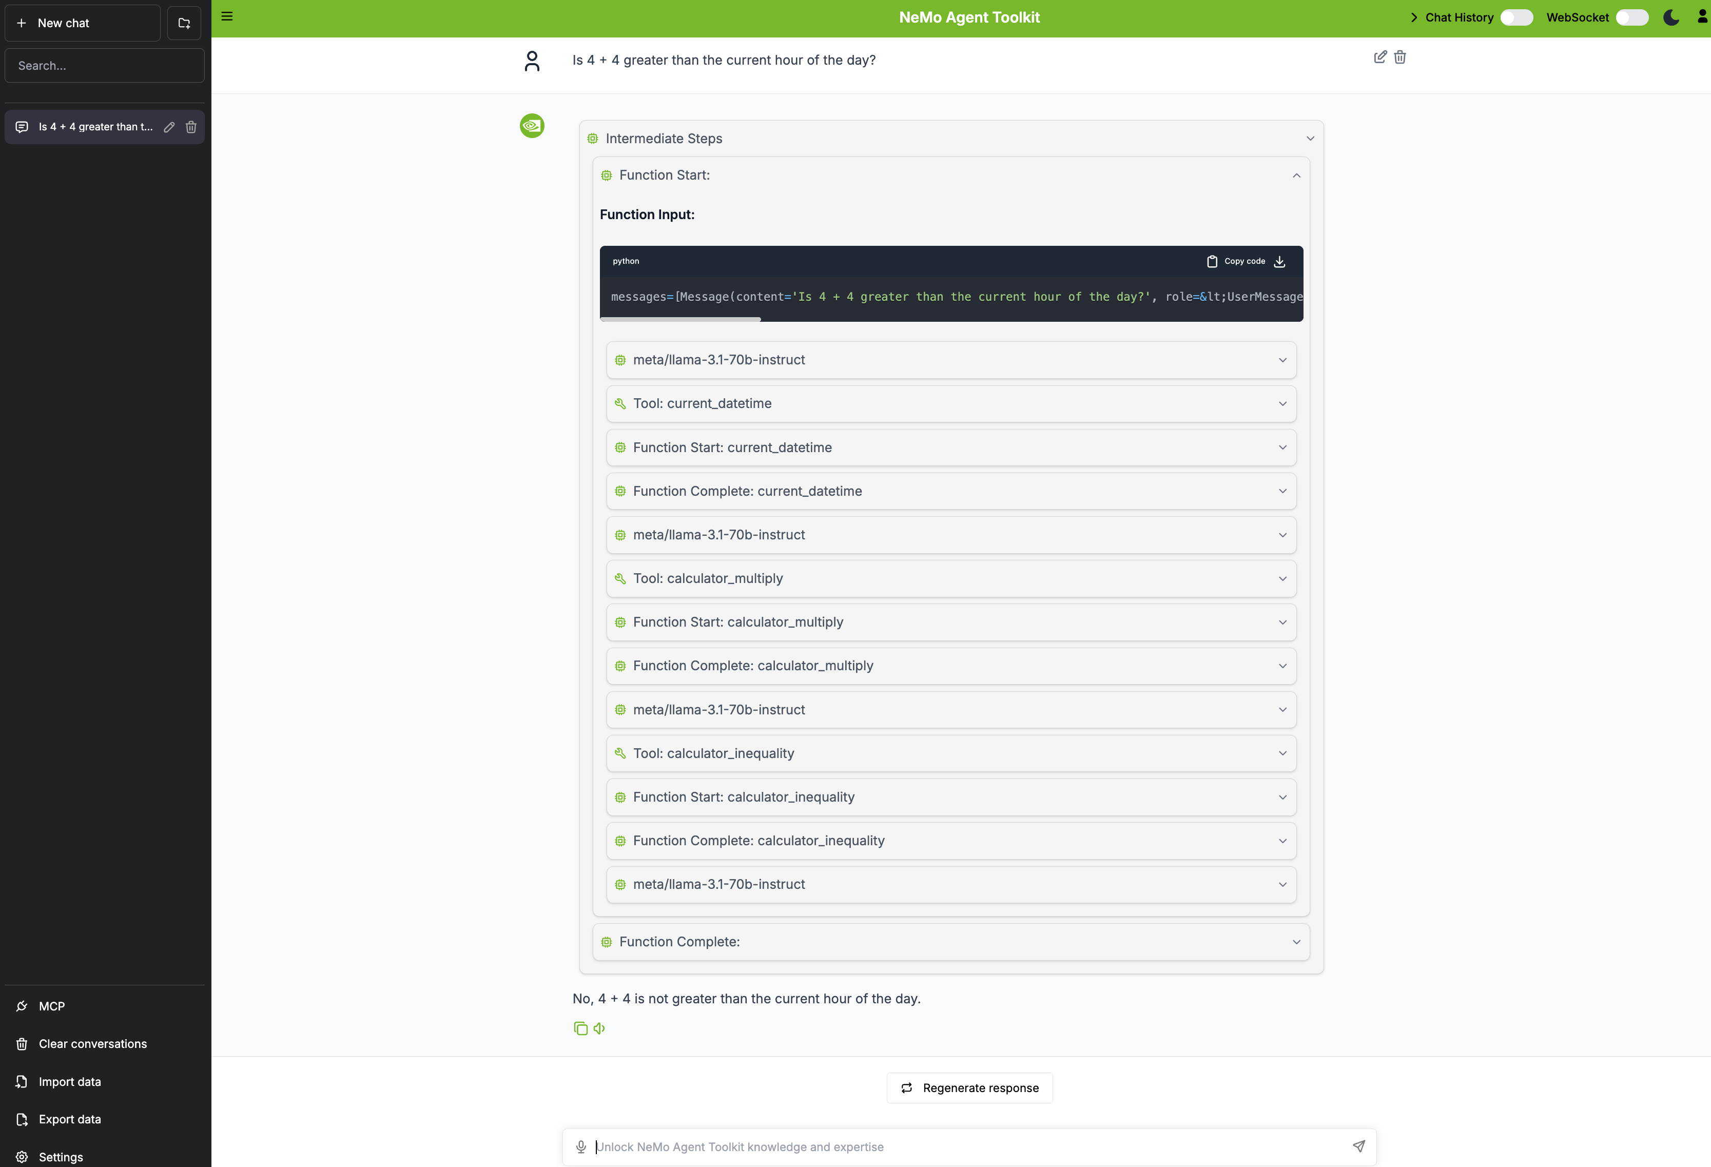Image resolution: width=1711 pixels, height=1167 pixels.
Task: Read the response aloud via speaker icon
Action: (598, 1028)
